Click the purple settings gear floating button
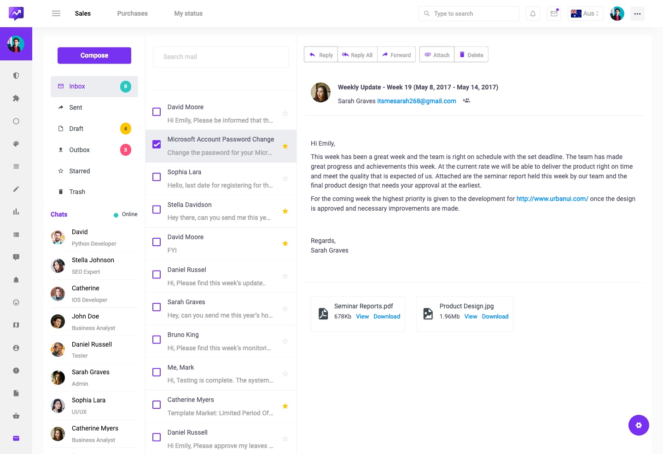 pyautogui.click(x=639, y=425)
